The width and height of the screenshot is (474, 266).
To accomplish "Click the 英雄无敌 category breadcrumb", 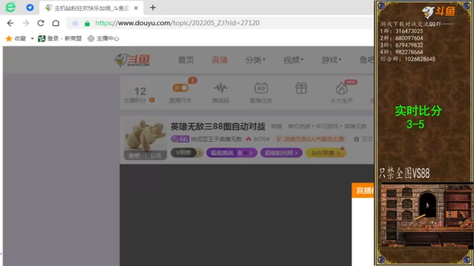I will [355, 126].
